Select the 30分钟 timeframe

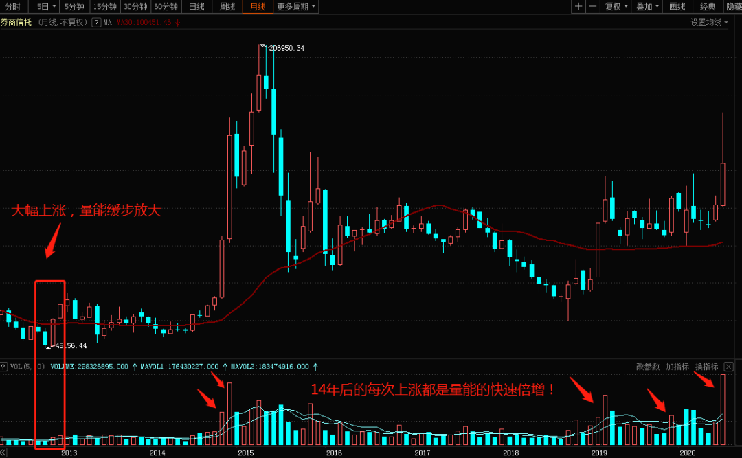pyautogui.click(x=135, y=7)
